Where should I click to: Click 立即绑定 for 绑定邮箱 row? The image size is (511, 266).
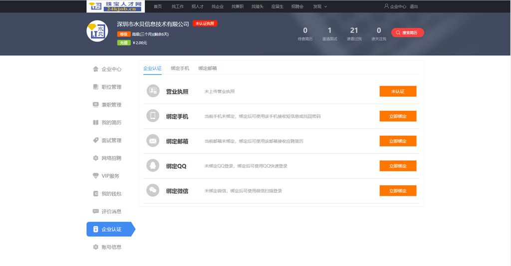click(398, 141)
